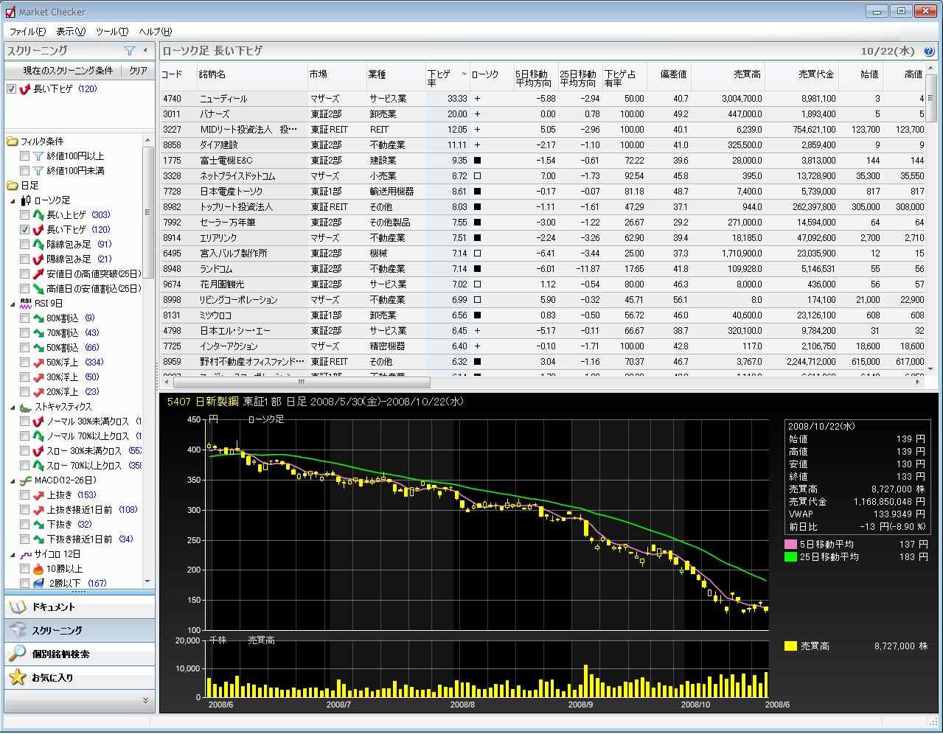The height and width of the screenshot is (734, 943).
Task: Click the red up-arrow icon beside 安値日の高値突破(25日)
Action: click(x=38, y=274)
